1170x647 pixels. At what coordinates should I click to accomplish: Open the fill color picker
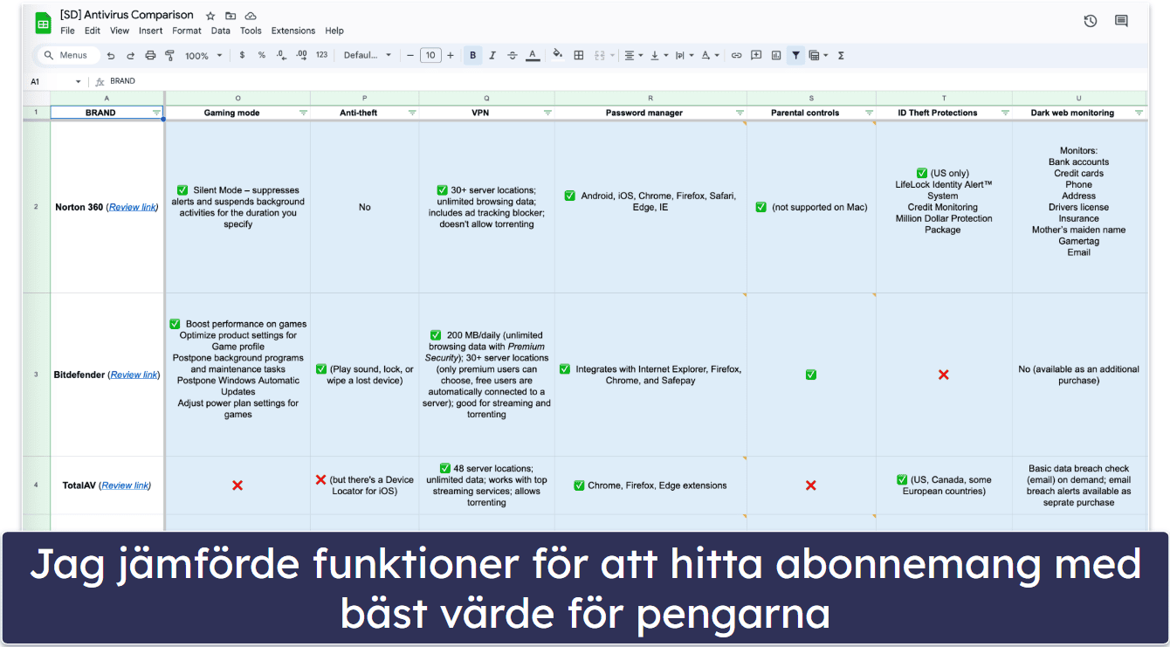pos(558,55)
